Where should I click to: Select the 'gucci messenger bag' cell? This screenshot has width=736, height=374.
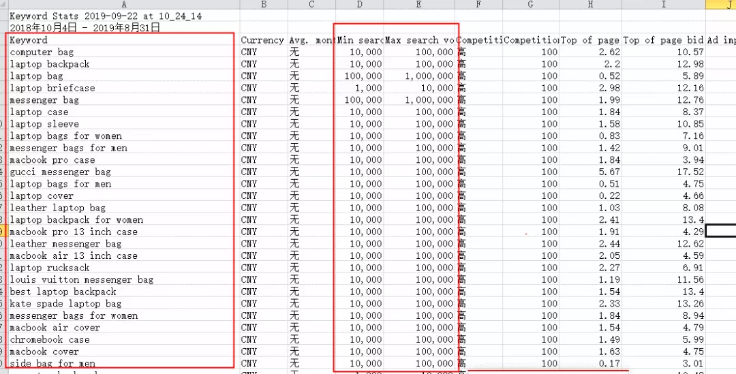pyautogui.click(x=124, y=172)
